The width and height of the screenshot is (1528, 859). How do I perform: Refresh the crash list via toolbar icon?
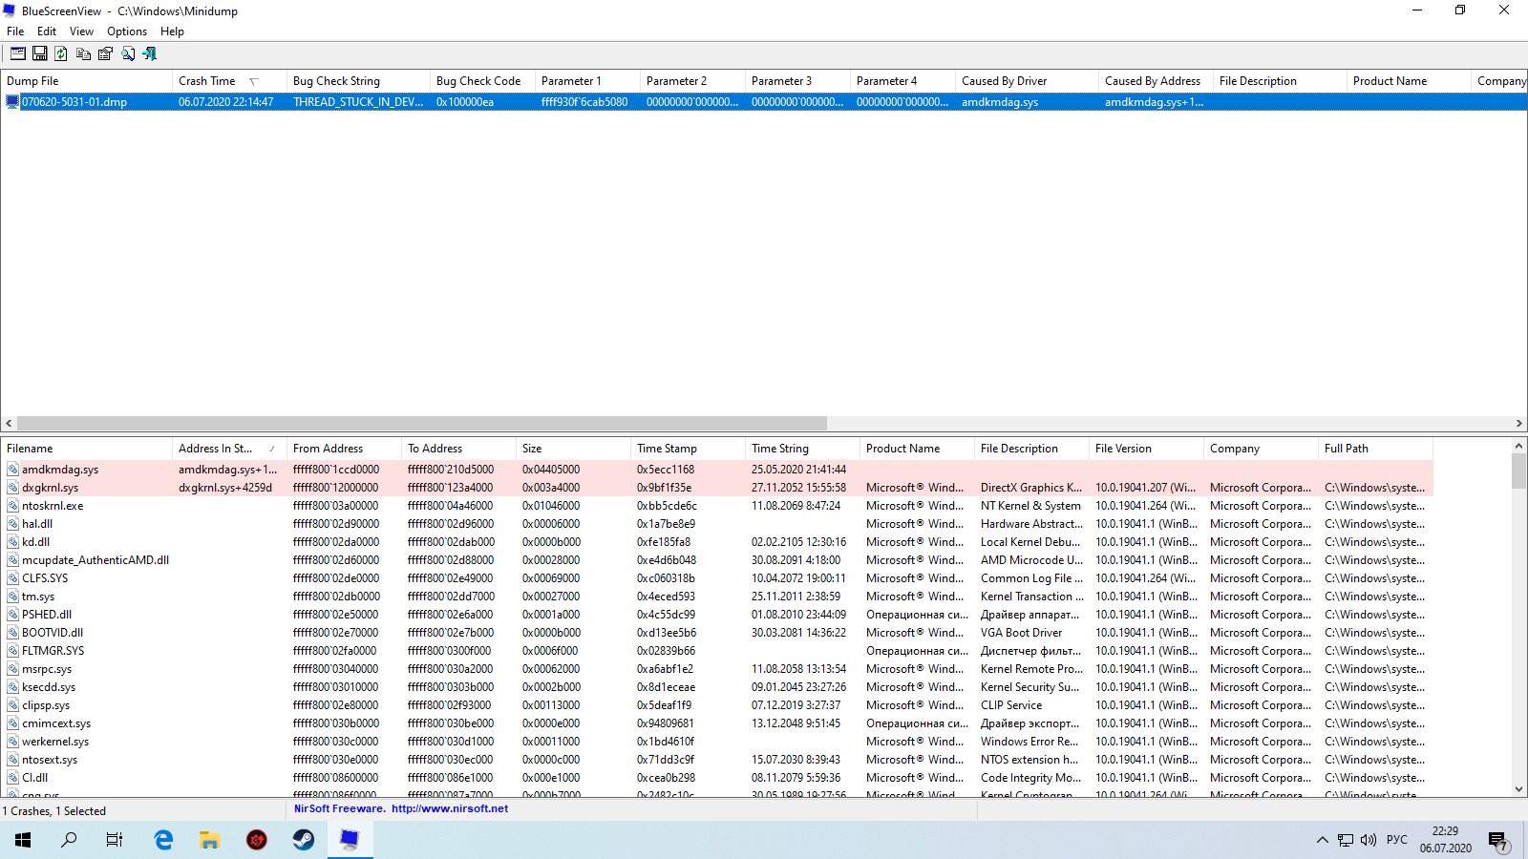tap(61, 53)
